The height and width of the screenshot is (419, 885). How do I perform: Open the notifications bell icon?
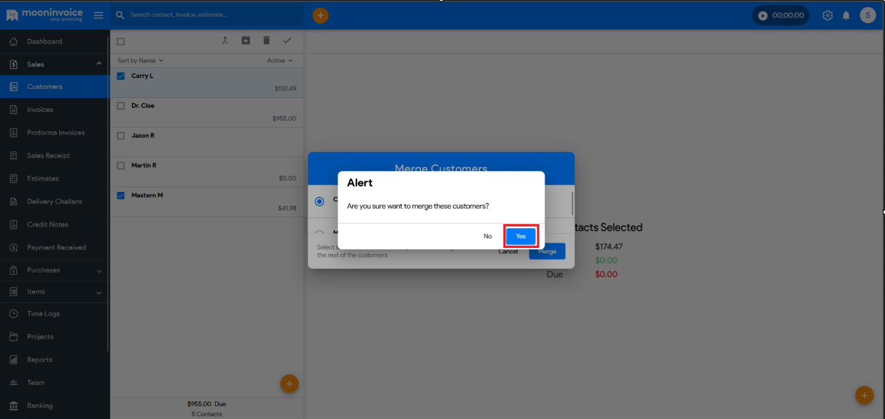[x=846, y=15]
